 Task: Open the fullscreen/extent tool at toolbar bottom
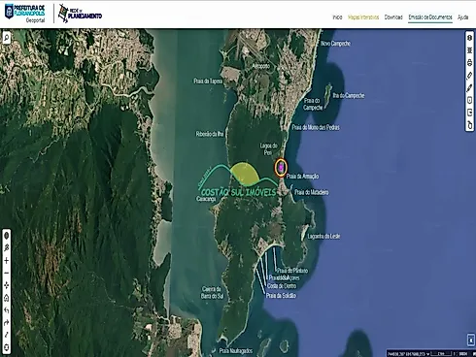click(x=6, y=347)
